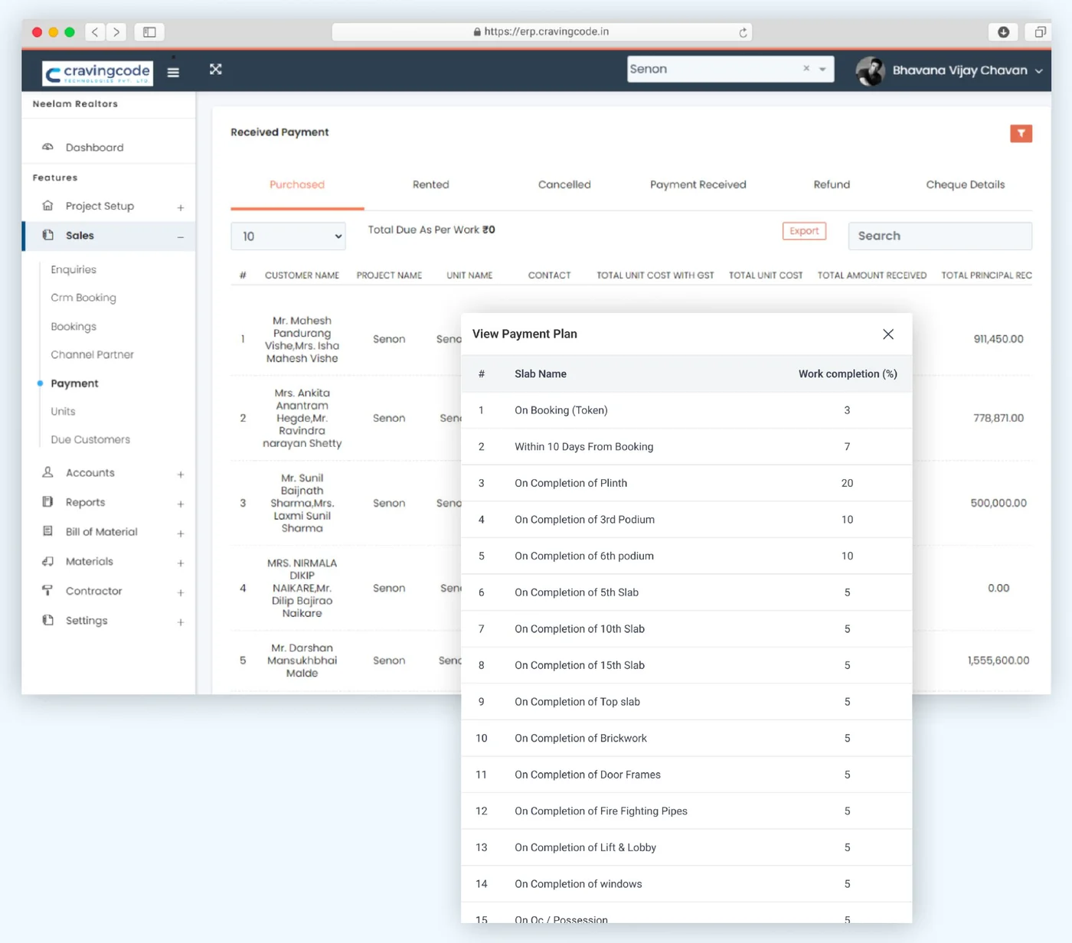
Task: Click the Settings sidebar icon
Action: 47,620
